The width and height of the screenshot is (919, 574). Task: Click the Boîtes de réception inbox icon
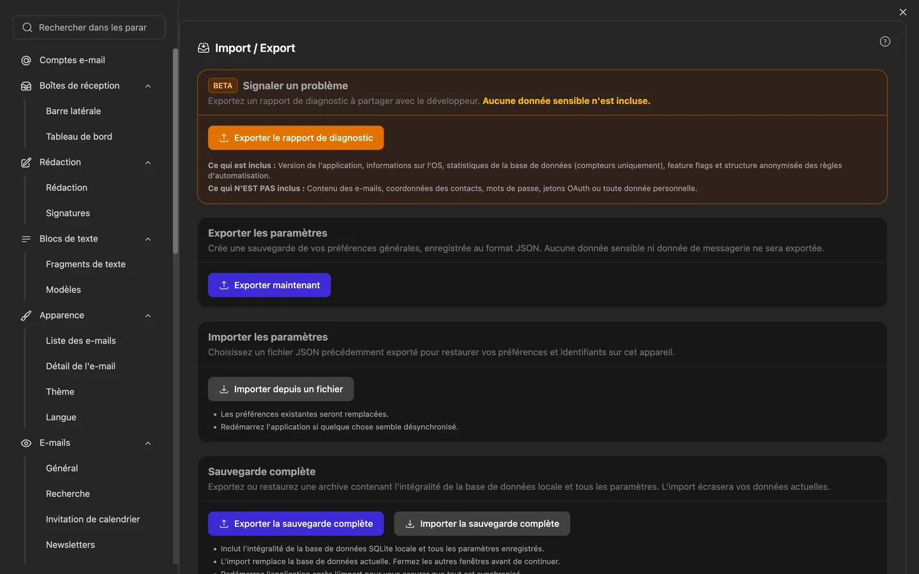[26, 86]
